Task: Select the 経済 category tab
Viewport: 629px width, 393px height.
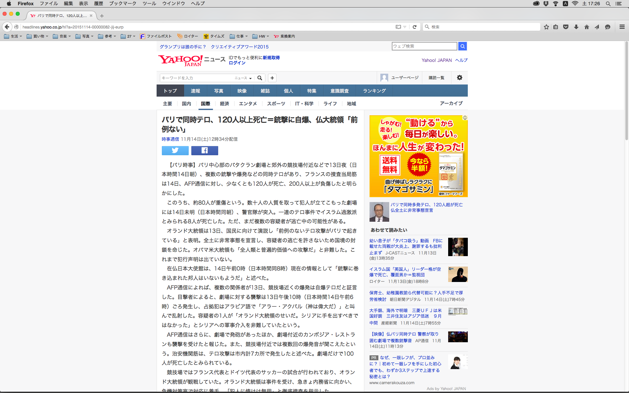Action: [224, 103]
